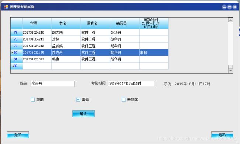Screen dimensions: 240x144
Task: Select new row header 82
Action: click(x=17, y=66)
